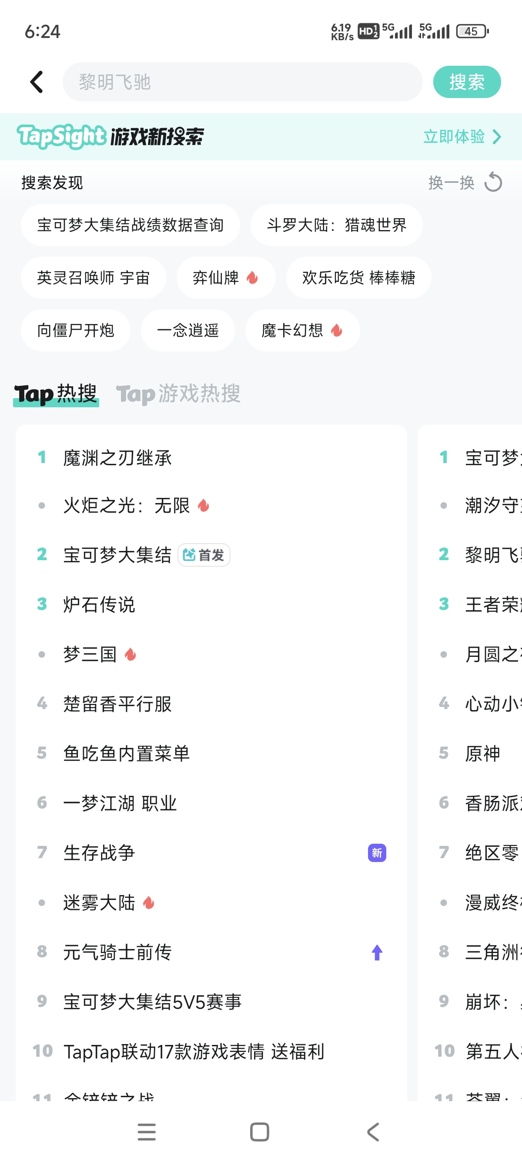Tap the green 搜索 button
The image size is (522, 1163).
467,82
